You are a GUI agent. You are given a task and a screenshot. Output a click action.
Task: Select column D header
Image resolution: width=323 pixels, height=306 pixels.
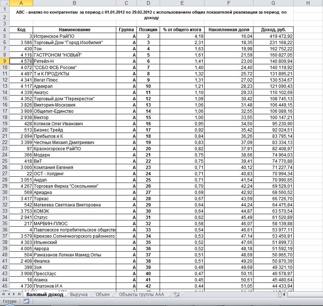tap(148, 3)
